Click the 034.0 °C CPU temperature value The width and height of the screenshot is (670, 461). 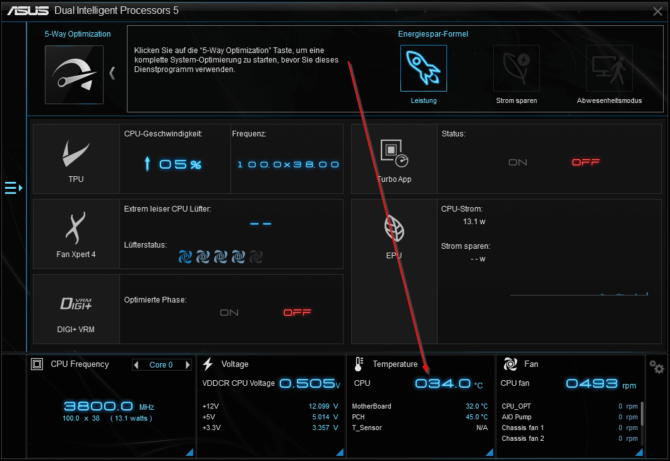448,384
